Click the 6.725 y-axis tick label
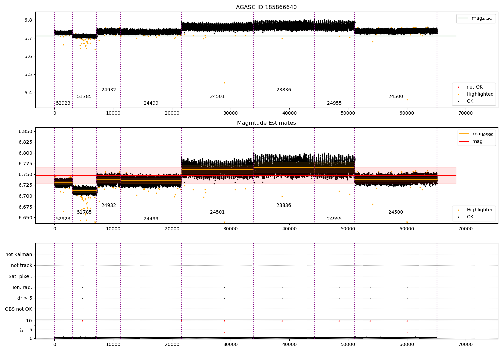The height and width of the screenshot is (352, 503). pyautogui.click(x=25, y=185)
